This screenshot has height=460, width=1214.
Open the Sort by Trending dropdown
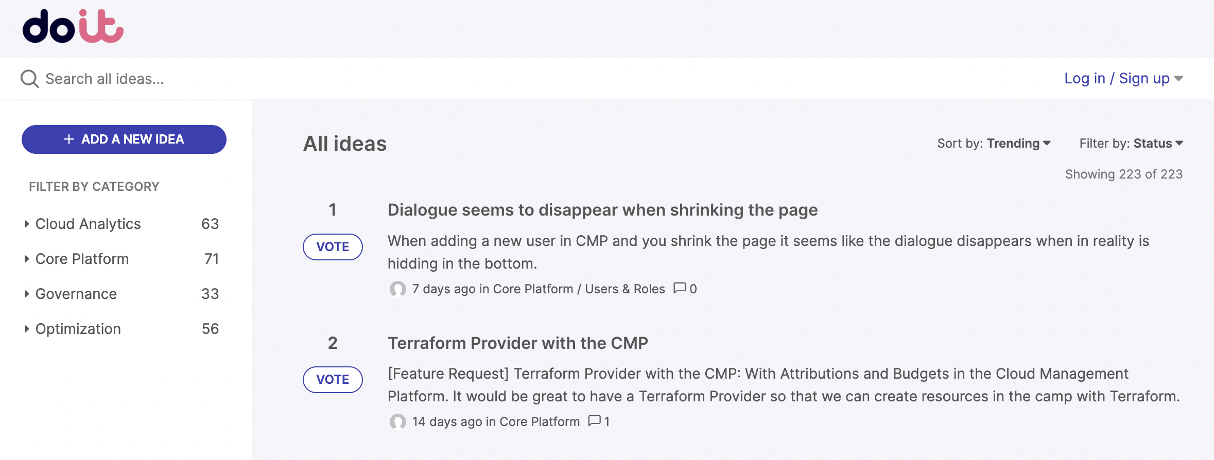994,144
